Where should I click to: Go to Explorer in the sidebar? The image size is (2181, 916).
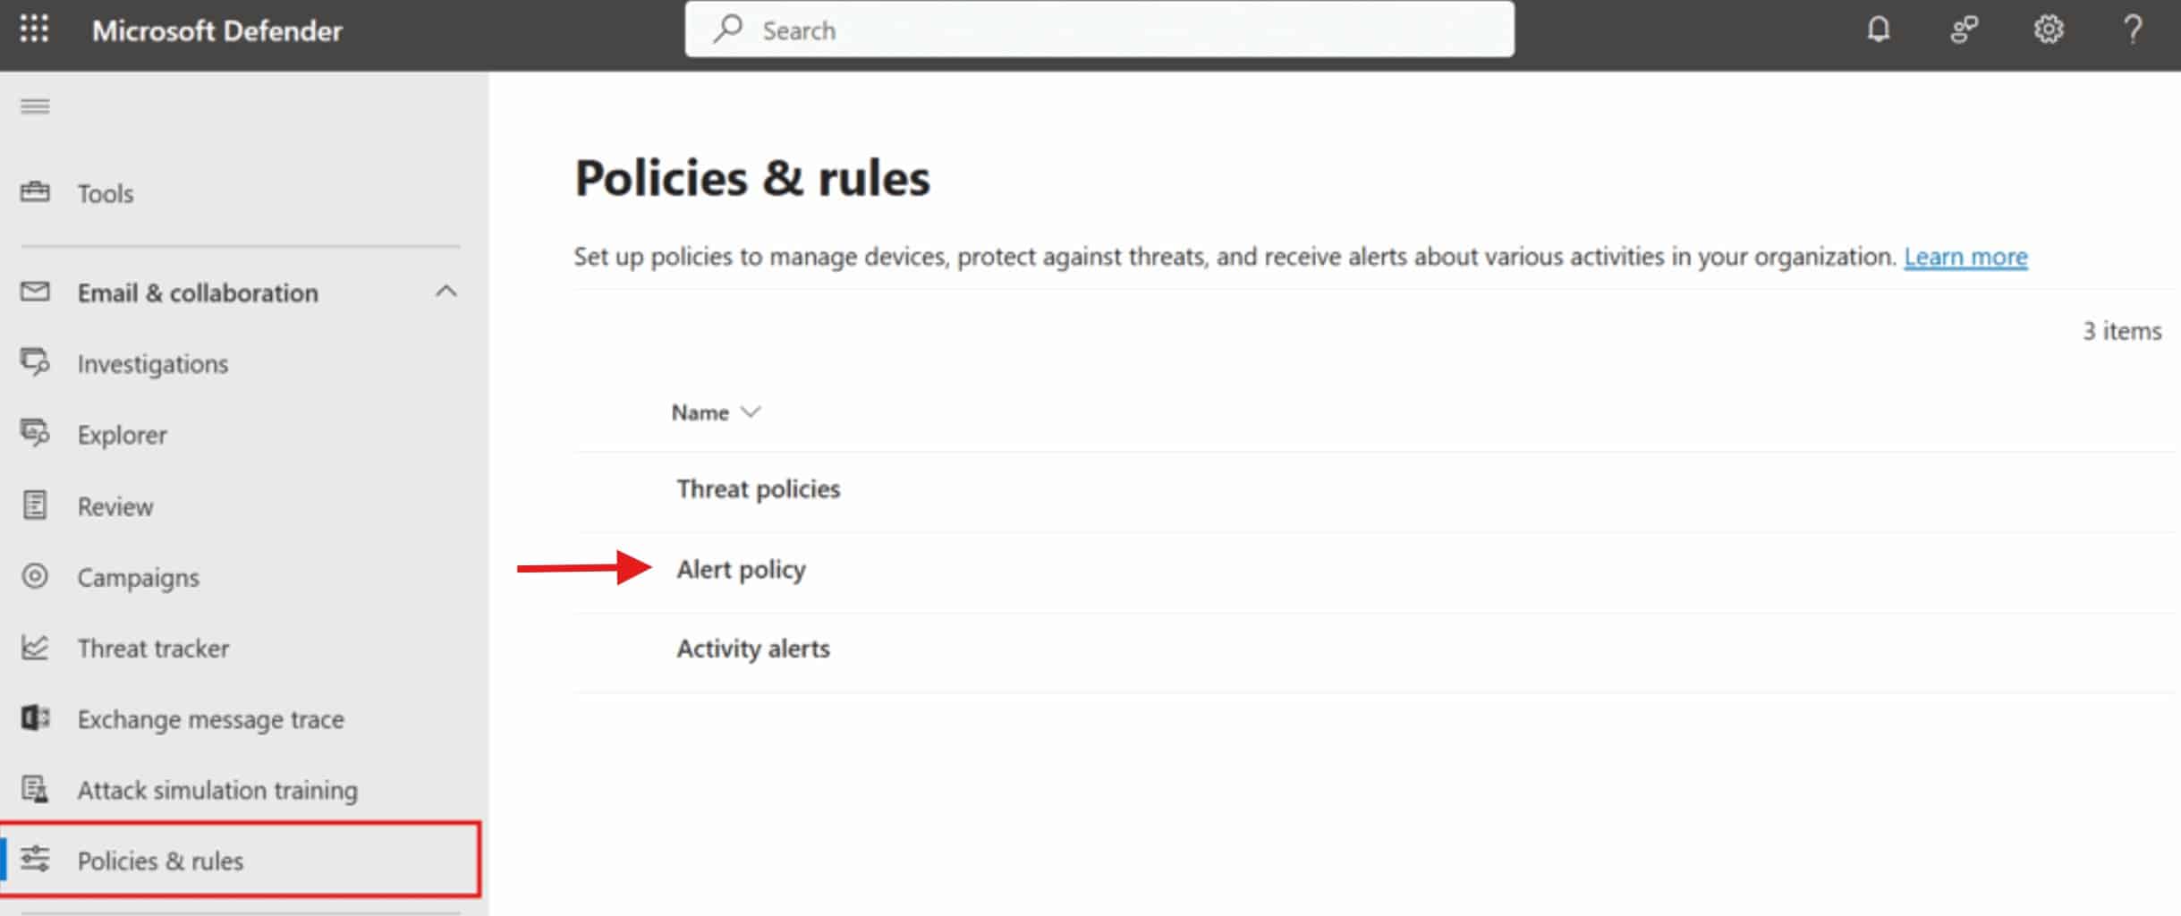pos(122,435)
